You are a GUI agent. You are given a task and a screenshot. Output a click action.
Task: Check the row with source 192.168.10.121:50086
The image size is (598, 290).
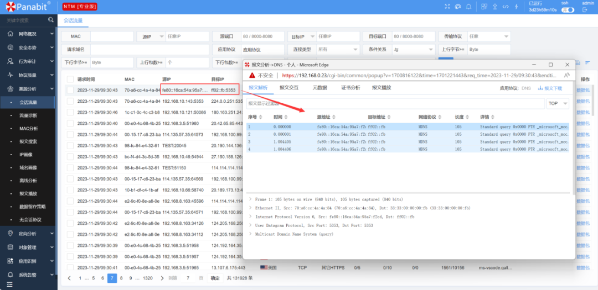70,112
